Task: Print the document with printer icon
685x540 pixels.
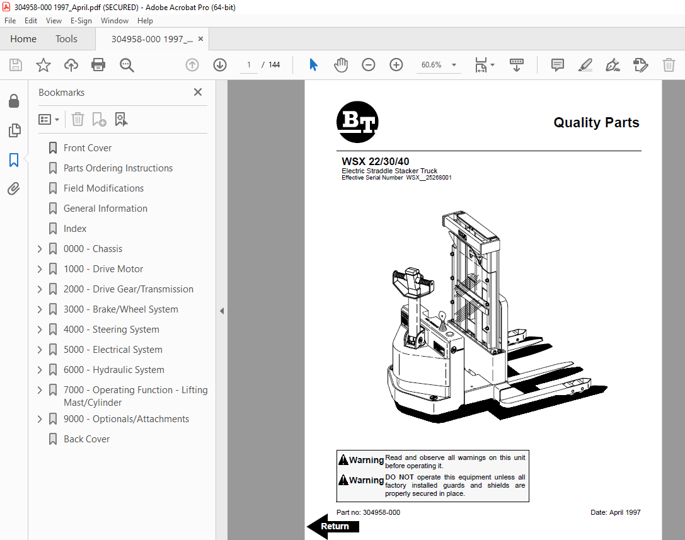Action: point(98,65)
